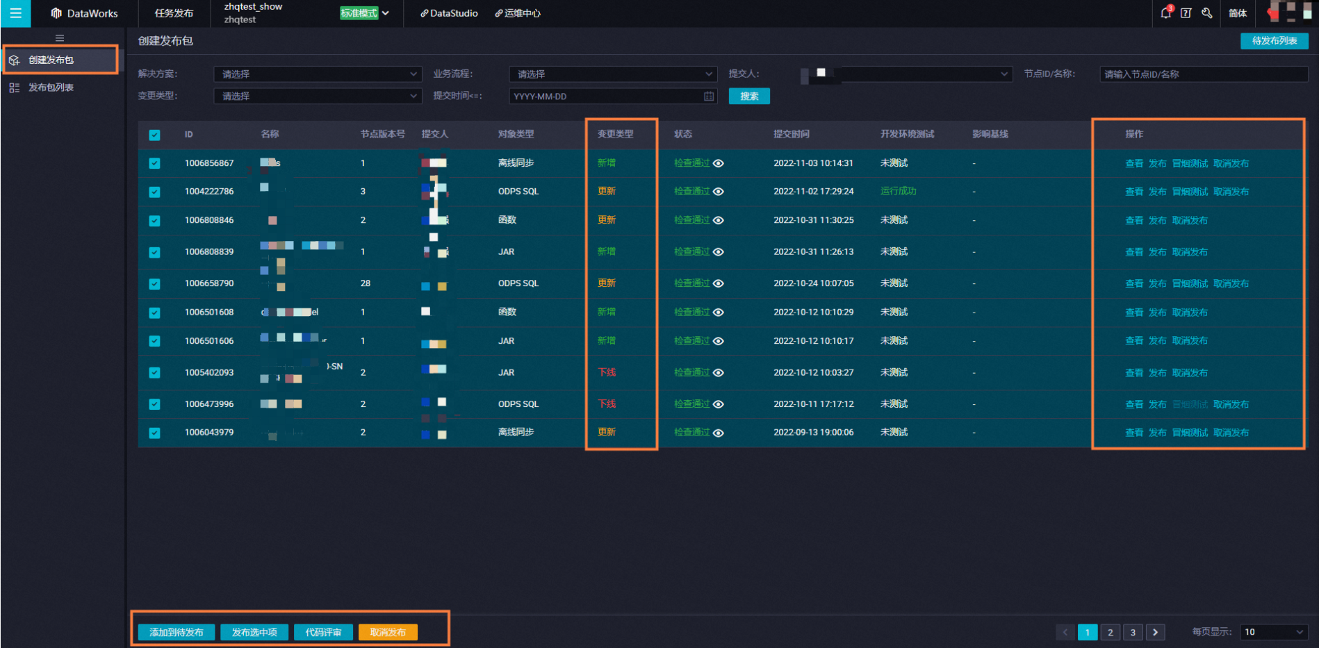Open the 运维中心 link in the top bar
Screen dimensions: 1319x648
pos(518,13)
